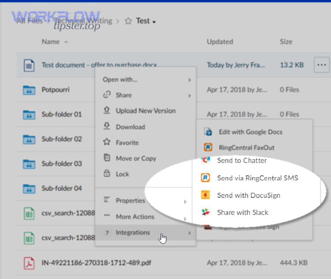Click the Slack icon in submenu
The image size is (331, 279).
click(x=205, y=212)
